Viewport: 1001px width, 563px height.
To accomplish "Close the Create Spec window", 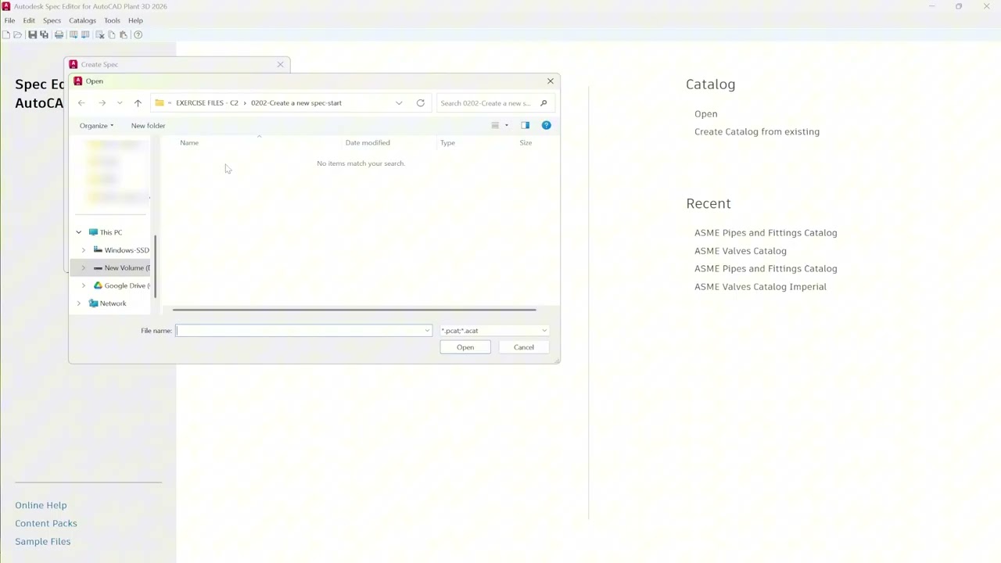I will point(281,64).
